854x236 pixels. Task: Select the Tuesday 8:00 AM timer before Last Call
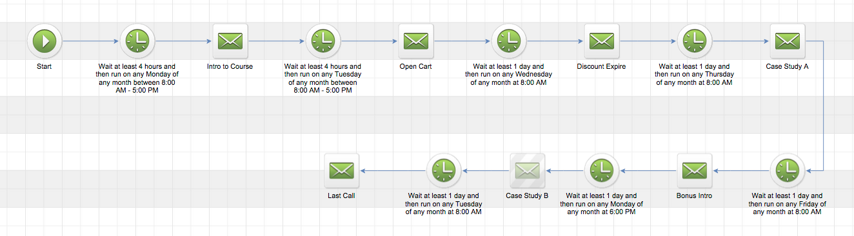point(444,170)
